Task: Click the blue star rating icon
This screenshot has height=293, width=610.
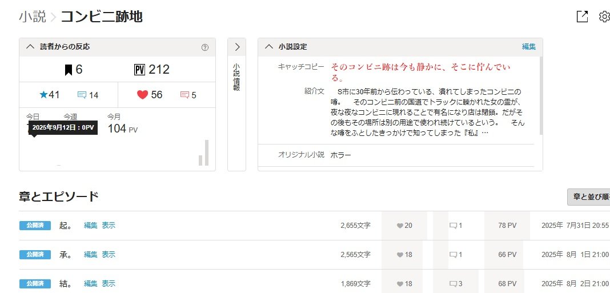Action: (x=43, y=95)
